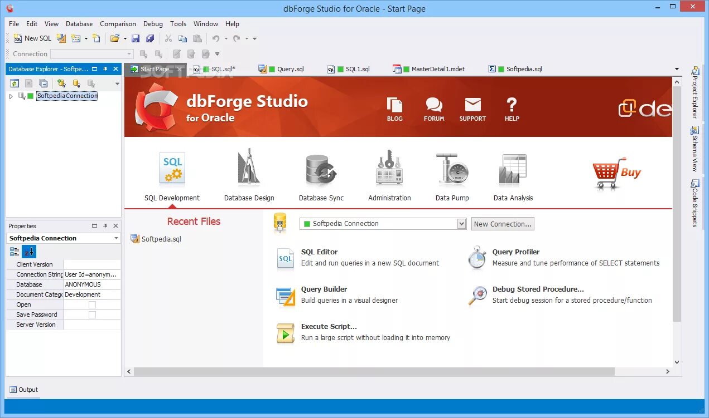Click the New Connection... button
Viewport: 709px width, 418px height.
(503, 224)
